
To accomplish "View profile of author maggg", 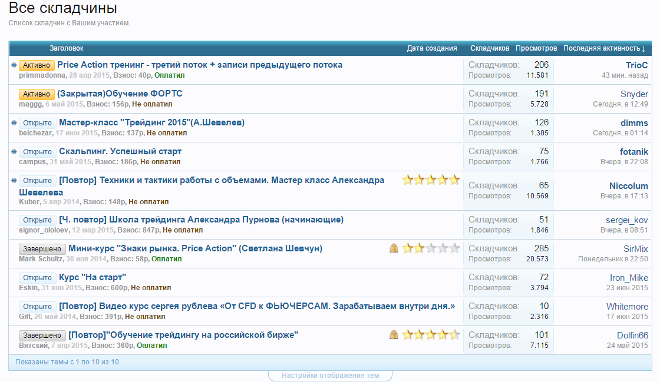I will pos(30,104).
